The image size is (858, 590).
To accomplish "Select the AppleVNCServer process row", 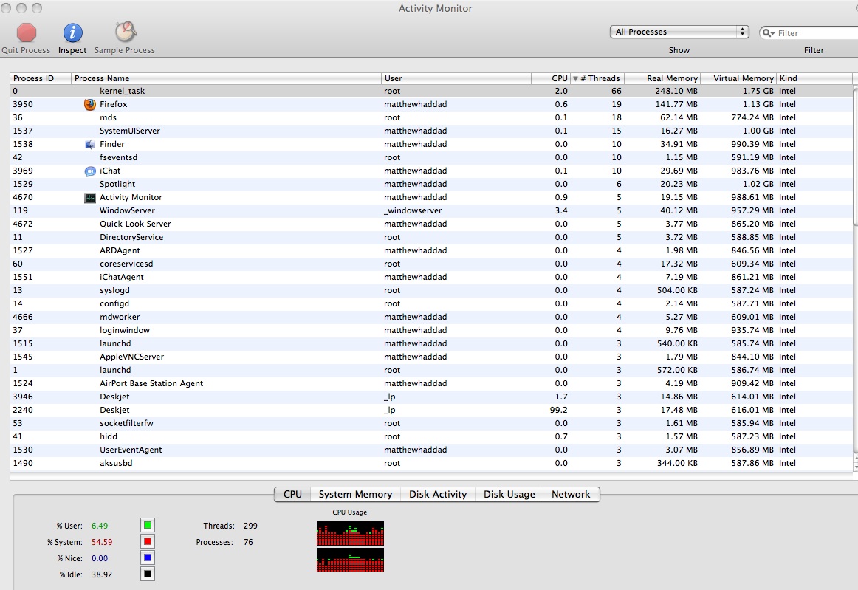I will click(431, 357).
